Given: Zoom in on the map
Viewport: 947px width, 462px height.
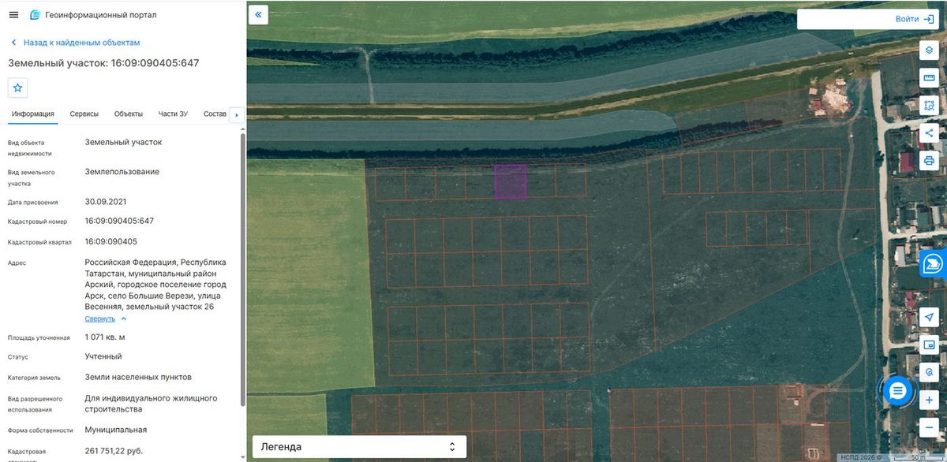Looking at the screenshot, I should tap(929, 401).
